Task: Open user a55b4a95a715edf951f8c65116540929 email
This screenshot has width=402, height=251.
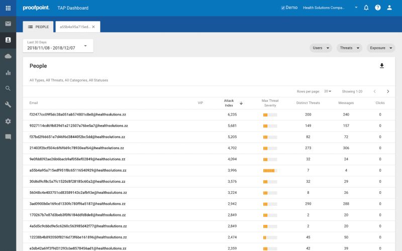Action: 78,170
